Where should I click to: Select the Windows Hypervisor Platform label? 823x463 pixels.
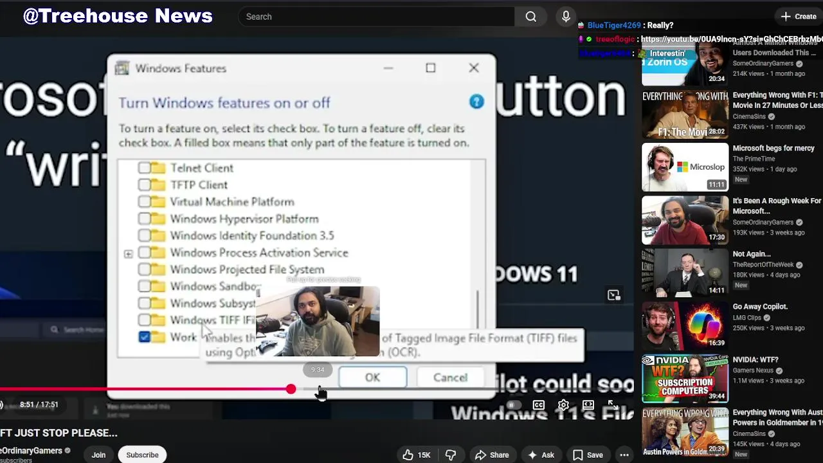coord(244,219)
